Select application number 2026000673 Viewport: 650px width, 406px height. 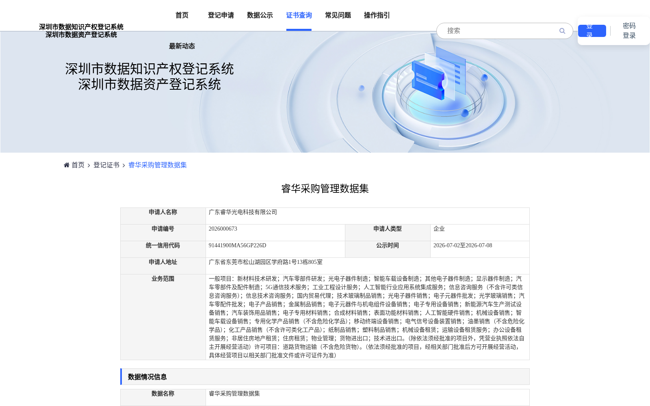click(x=223, y=229)
